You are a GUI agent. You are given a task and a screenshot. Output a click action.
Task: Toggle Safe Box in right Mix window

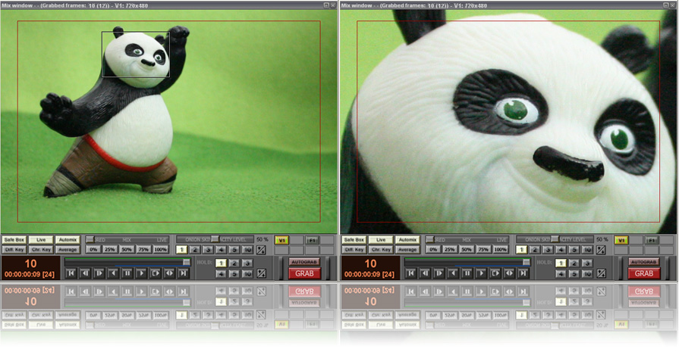(x=354, y=240)
